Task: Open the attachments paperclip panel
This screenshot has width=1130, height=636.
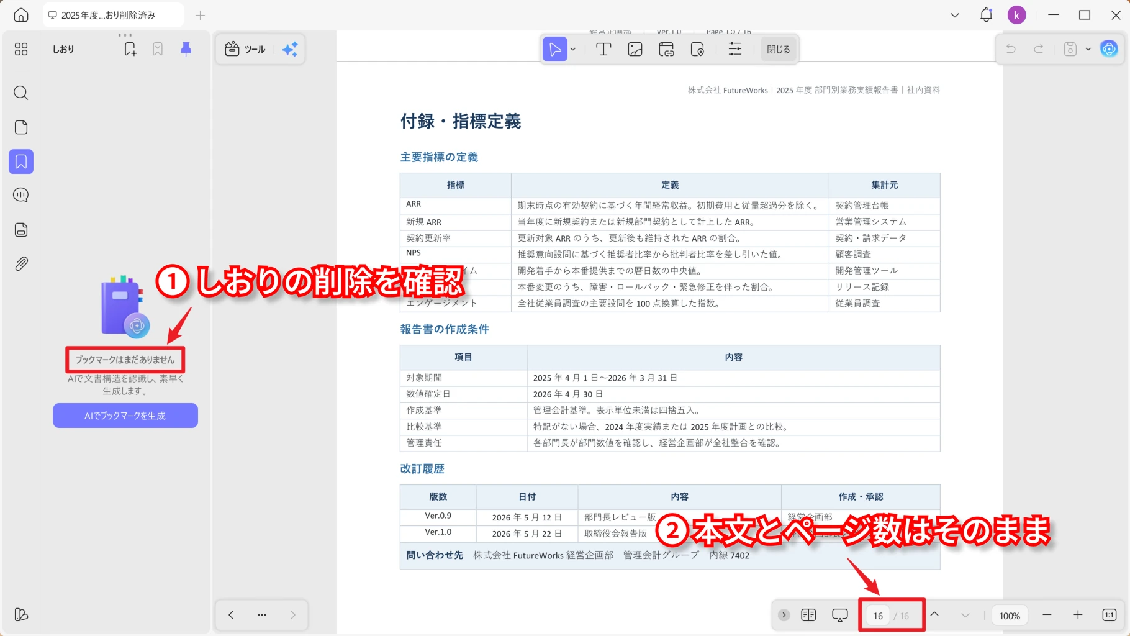Action: (21, 264)
